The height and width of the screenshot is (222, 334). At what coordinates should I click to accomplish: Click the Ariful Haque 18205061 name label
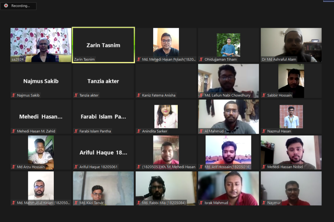coord(98,167)
